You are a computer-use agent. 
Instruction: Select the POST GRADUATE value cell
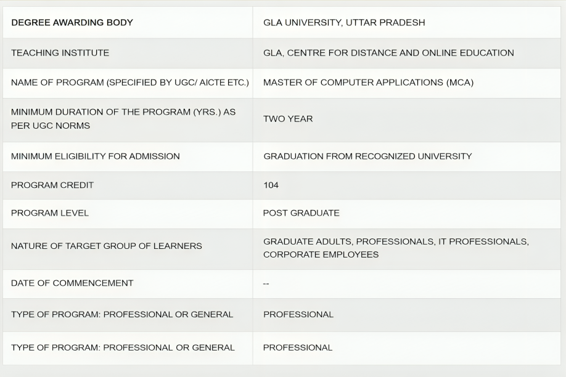pyautogui.click(x=301, y=213)
